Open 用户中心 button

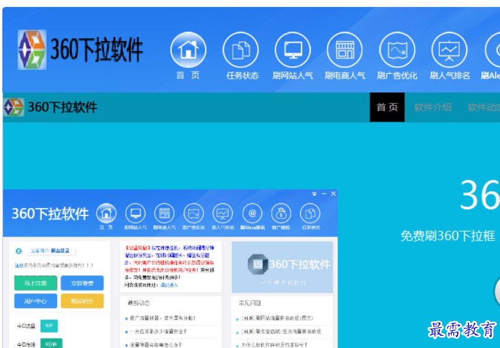pyautogui.click(x=36, y=301)
